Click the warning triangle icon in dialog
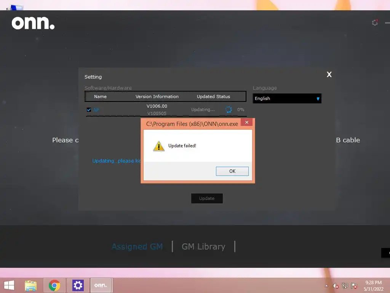390x293 pixels. coord(159,146)
